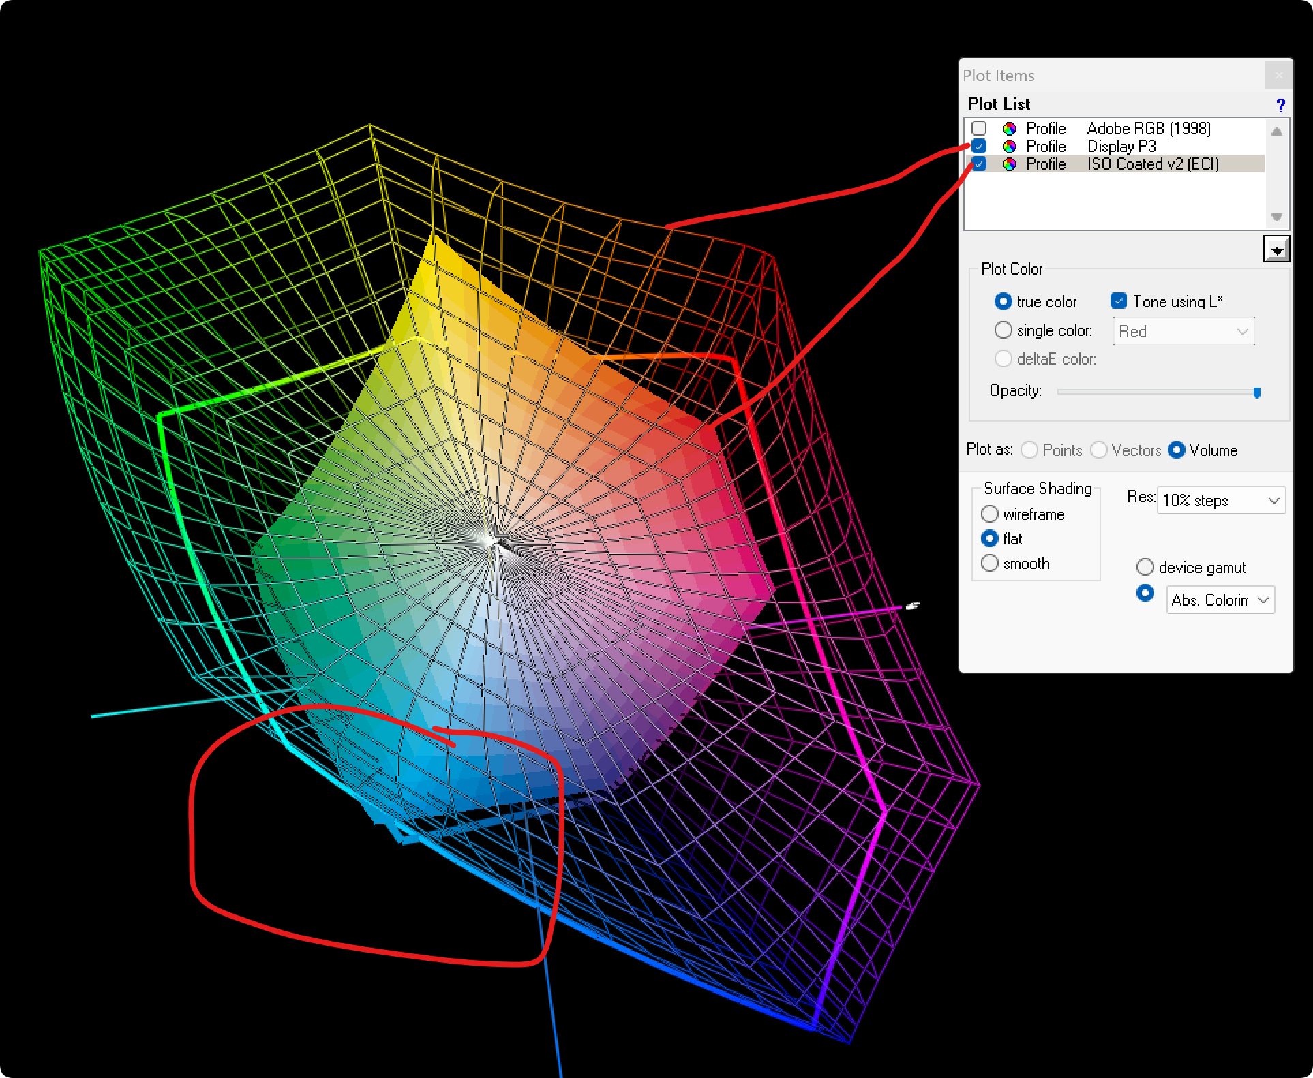Screen dimensions: 1313x1078
Task: Click the Display P3 profile color icon
Action: (1010, 147)
